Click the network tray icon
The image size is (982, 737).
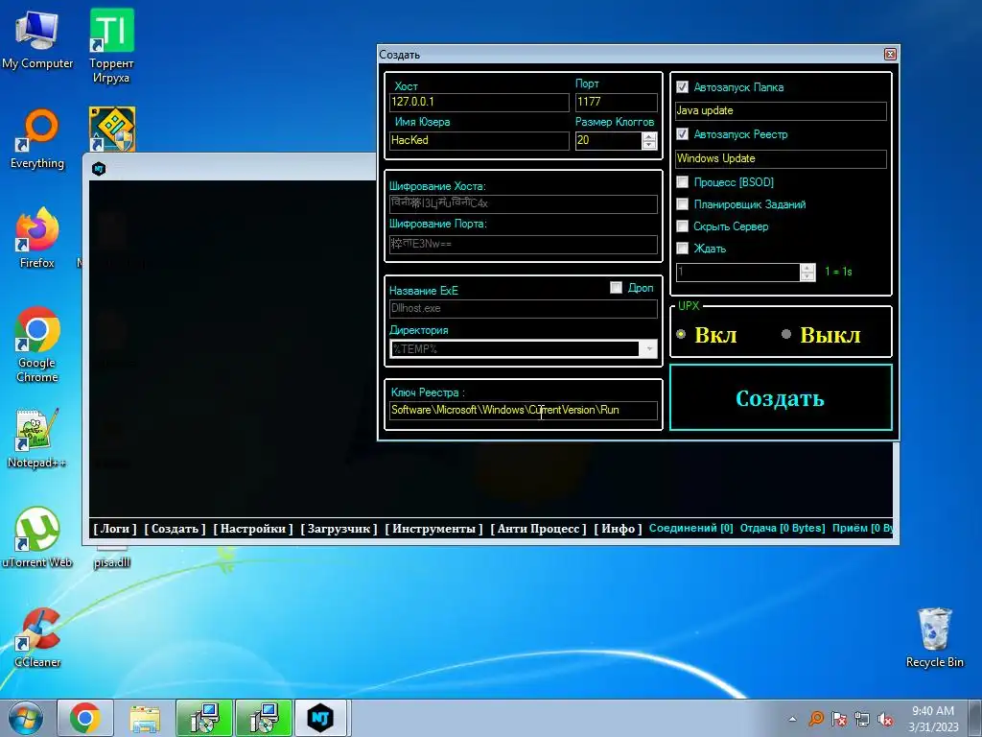click(862, 719)
